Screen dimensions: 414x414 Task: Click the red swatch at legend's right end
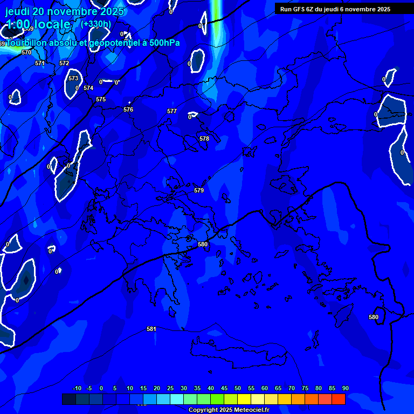tap(339, 399)
